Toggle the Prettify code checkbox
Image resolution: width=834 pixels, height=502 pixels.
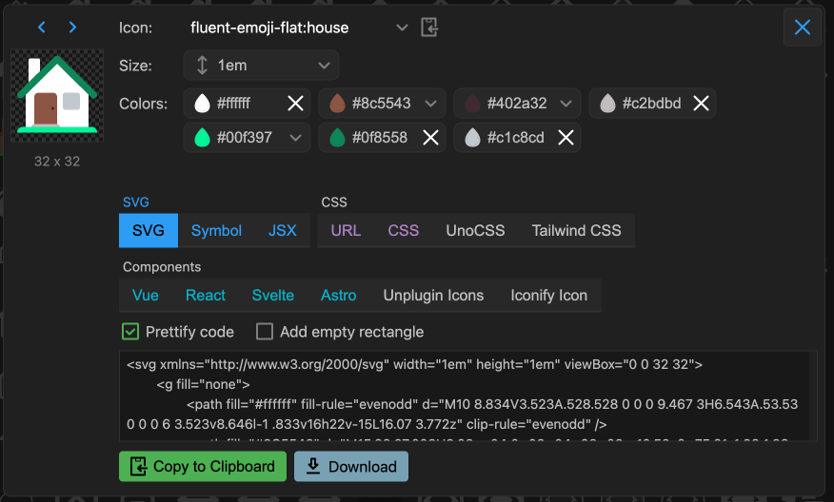pyautogui.click(x=130, y=332)
